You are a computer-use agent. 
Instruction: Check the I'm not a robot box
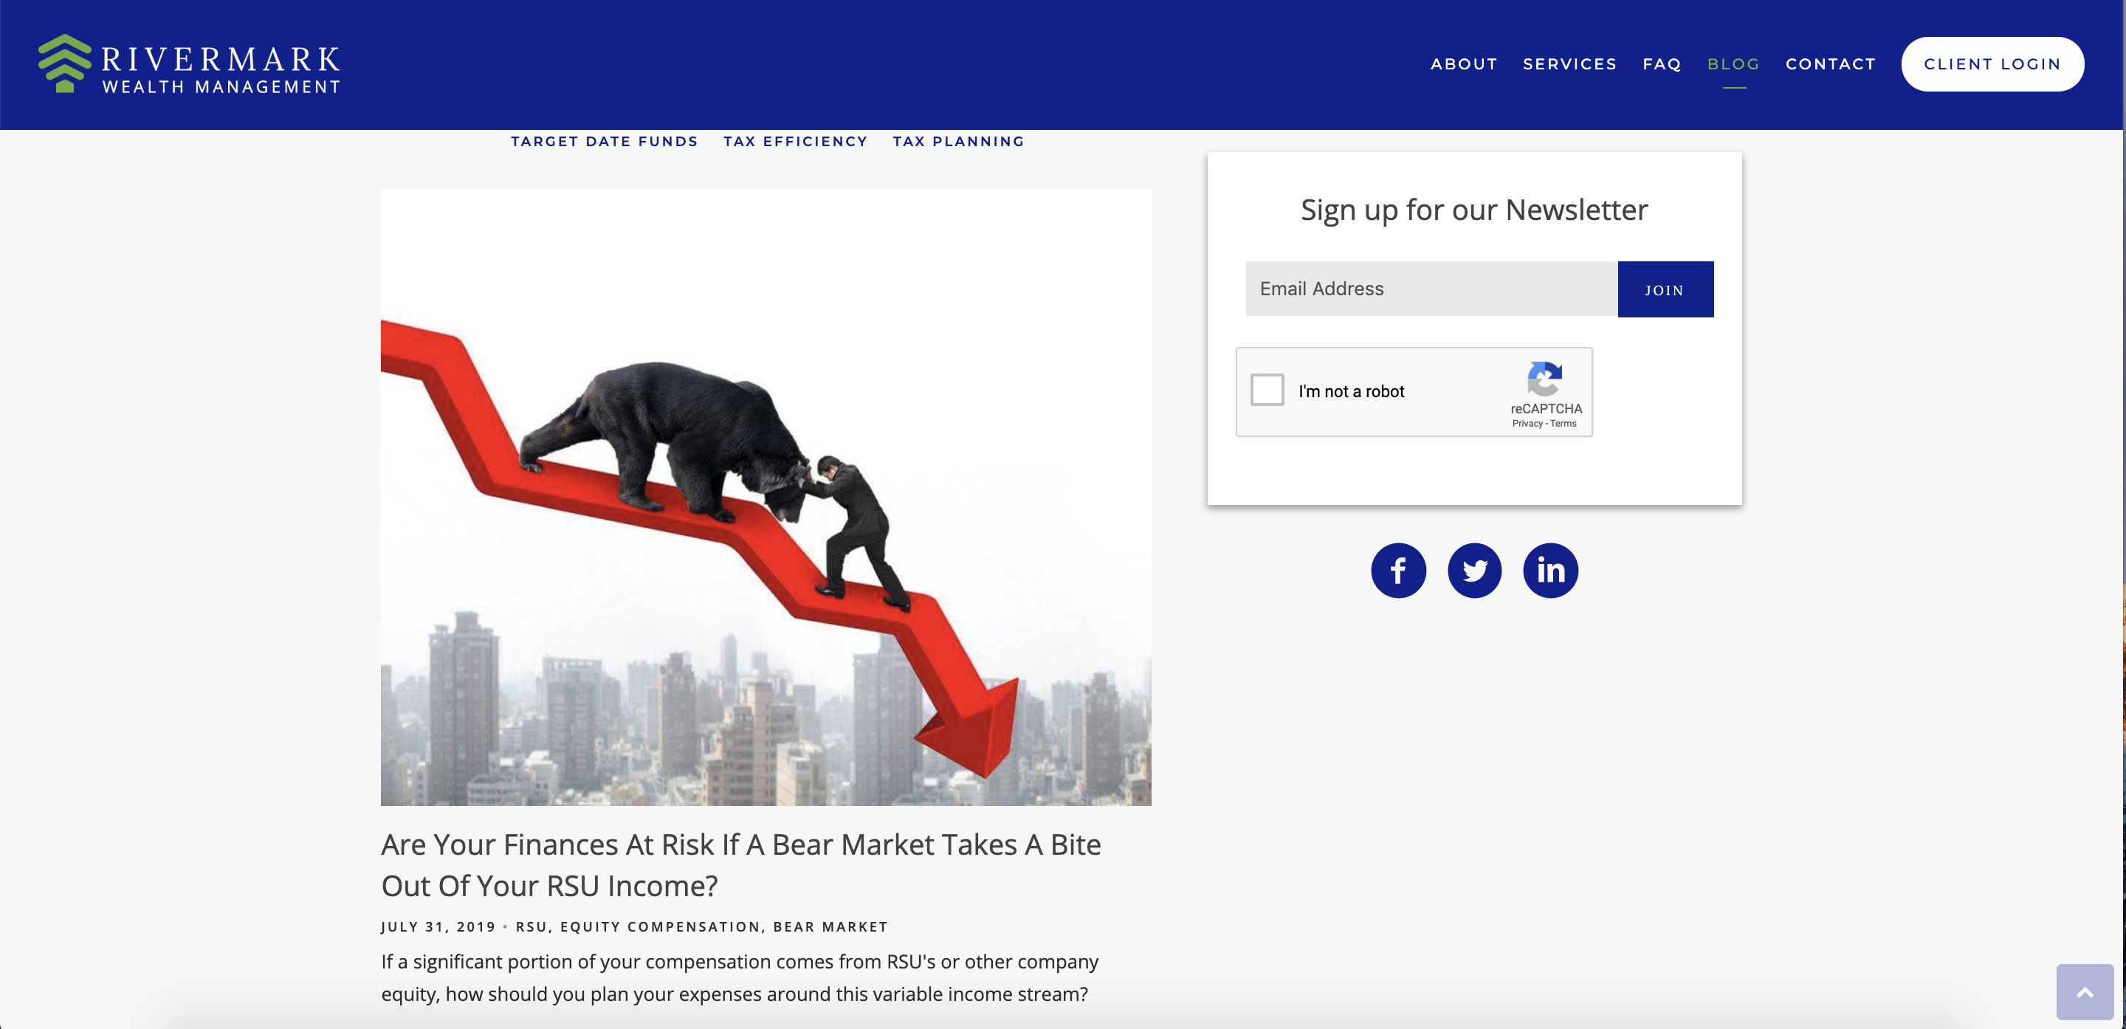[1267, 390]
